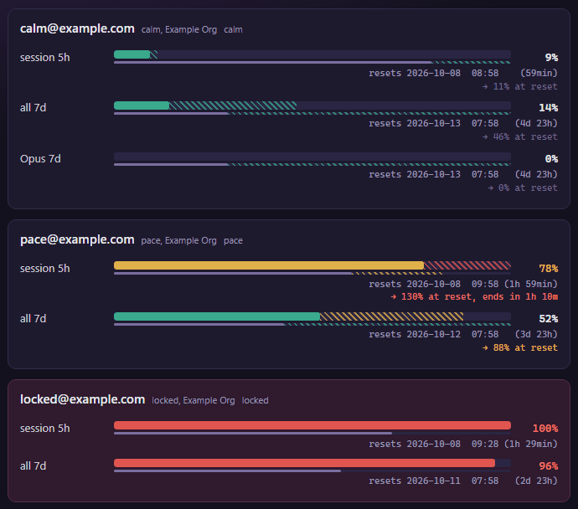
Task: Click red hatched overflow in pace's session bar
Action: [x=467, y=265]
